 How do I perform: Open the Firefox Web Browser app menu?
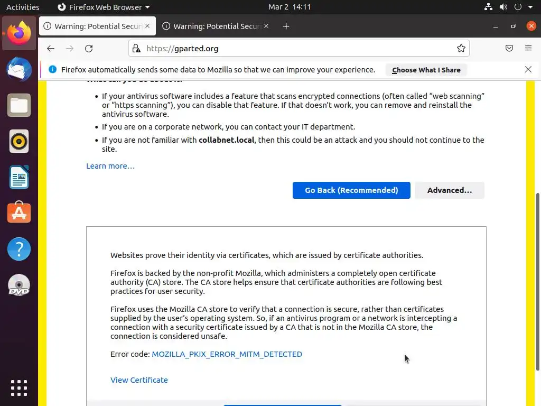(x=104, y=7)
